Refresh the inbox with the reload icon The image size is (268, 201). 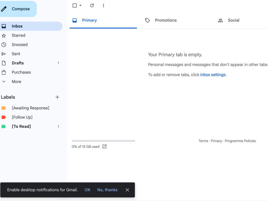point(92,5)
